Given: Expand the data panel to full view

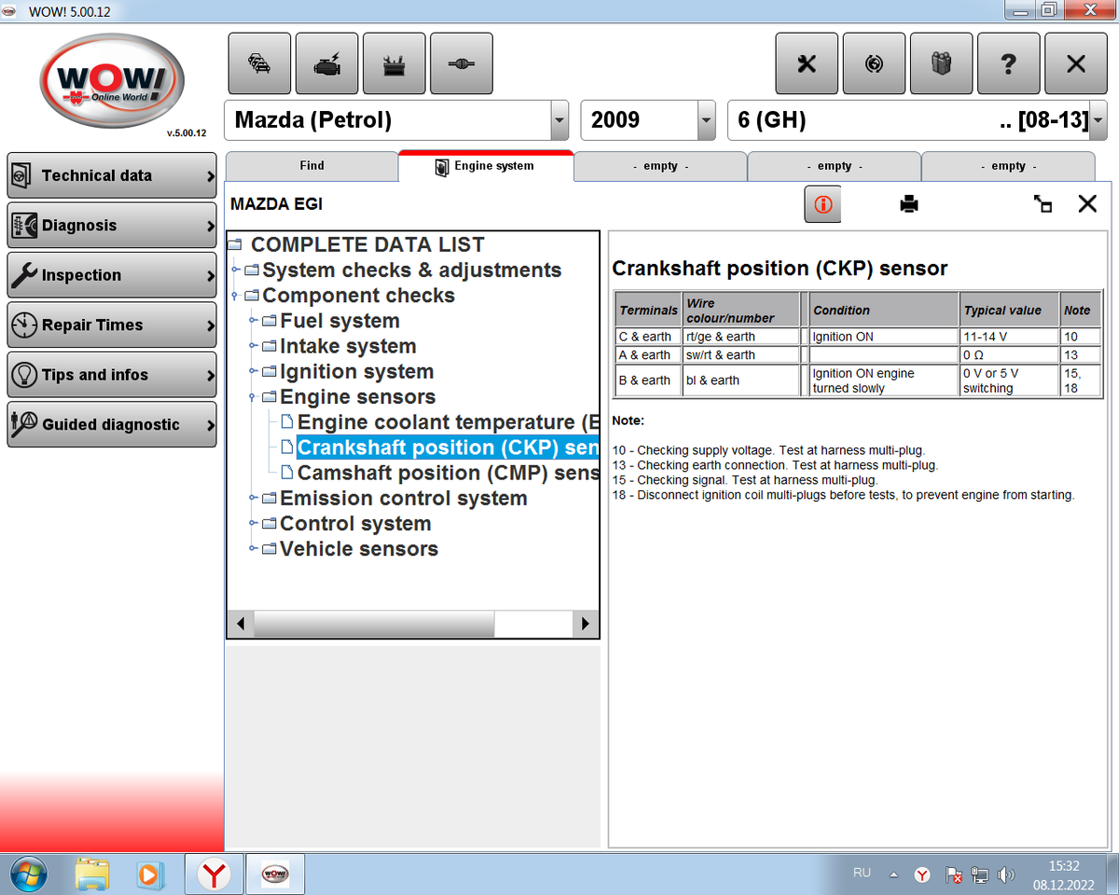Looking at the screenshot, I should pos(1043,204).
